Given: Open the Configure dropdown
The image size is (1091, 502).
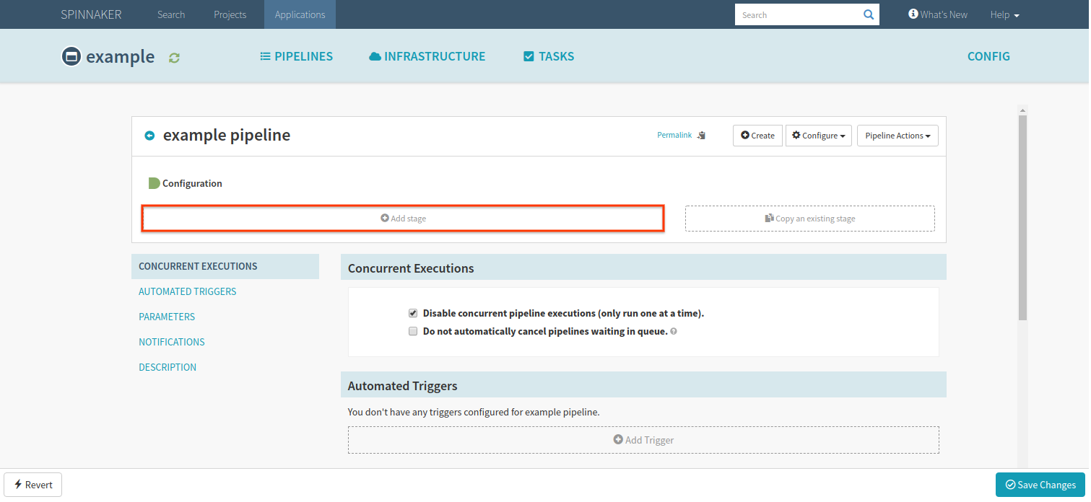Looking at the screenshot, I should pyautogui.click(x=819, y=136).
